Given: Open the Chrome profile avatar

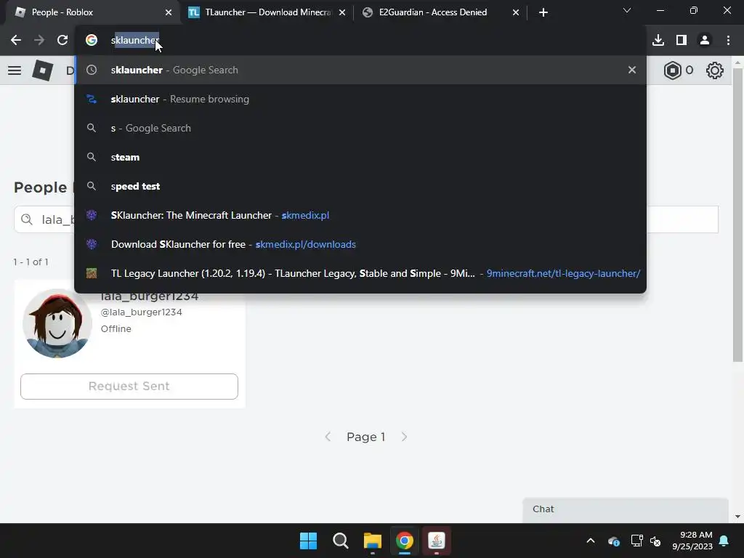Looking at the screenshot, I should coord(705,41).
